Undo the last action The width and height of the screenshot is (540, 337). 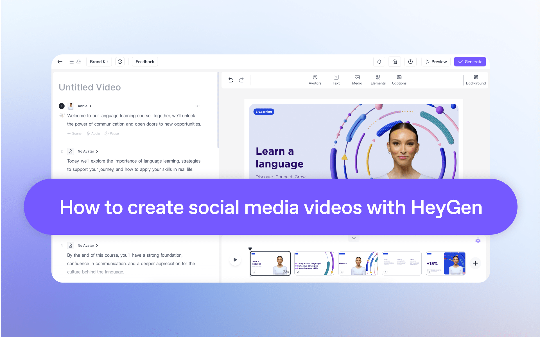231,80
